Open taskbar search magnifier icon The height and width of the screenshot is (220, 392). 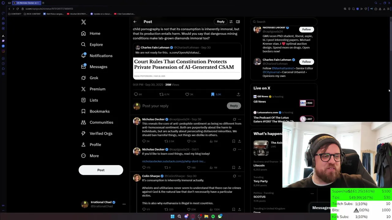pos(179,217)
